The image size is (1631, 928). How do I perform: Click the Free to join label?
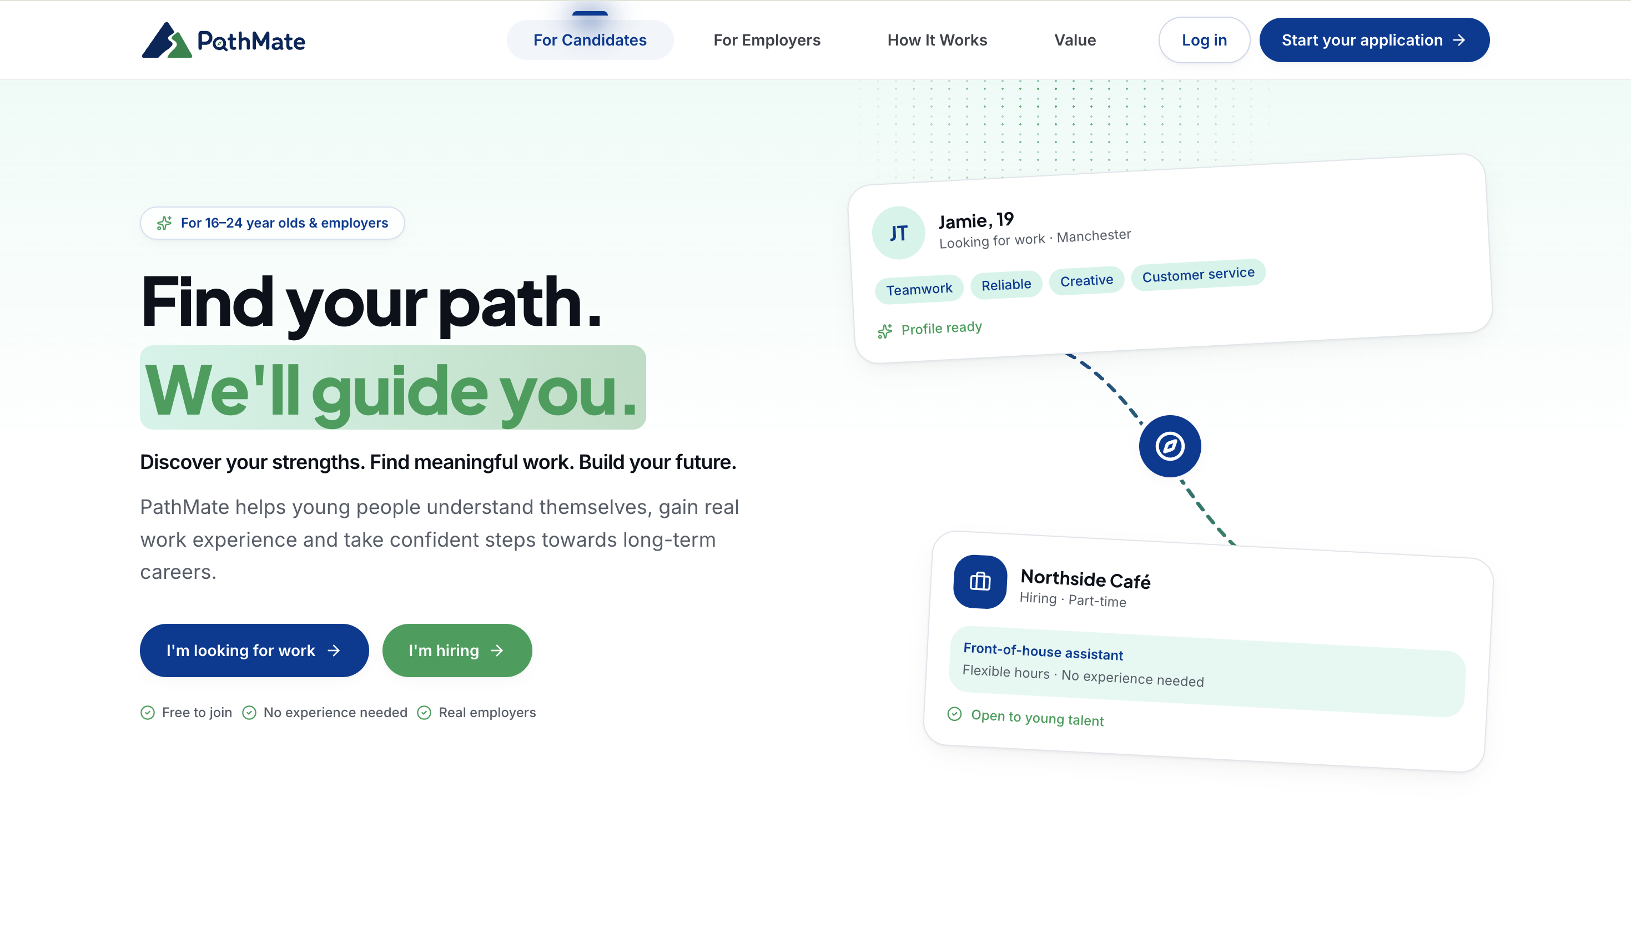[x=197, y=713]
